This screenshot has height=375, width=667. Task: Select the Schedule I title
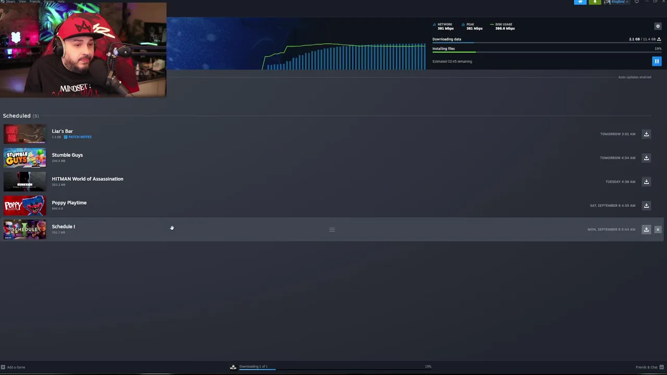pyautogui.click(x=63, y=227)
